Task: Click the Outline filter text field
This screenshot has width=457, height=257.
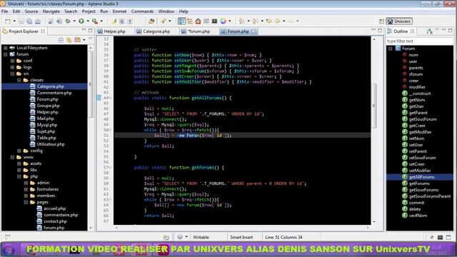Action: [x=420, y=41]
